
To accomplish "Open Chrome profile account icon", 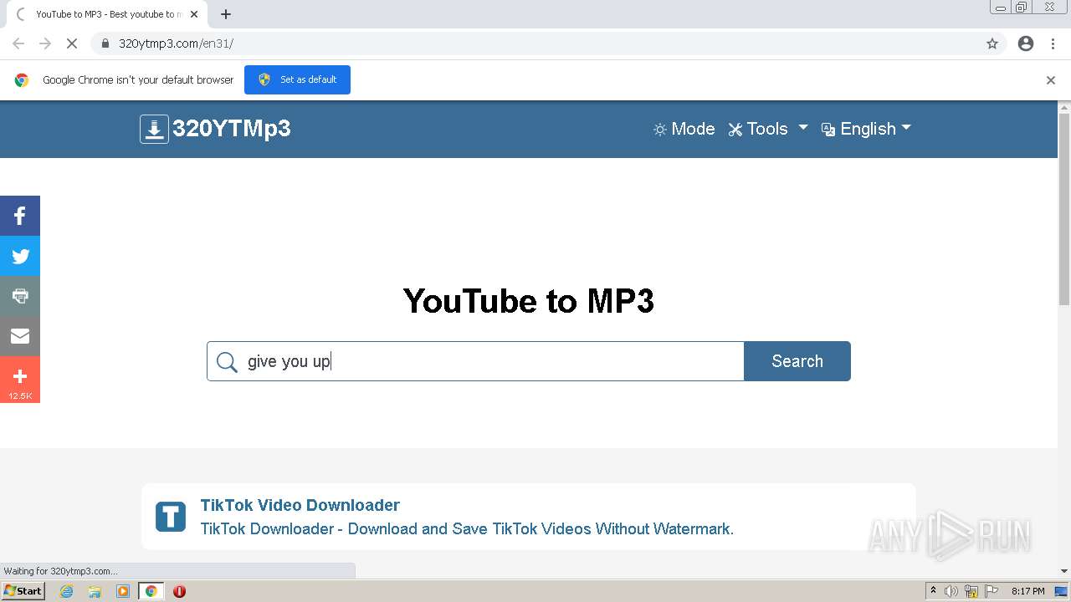I will click(x=1026, y=43).
